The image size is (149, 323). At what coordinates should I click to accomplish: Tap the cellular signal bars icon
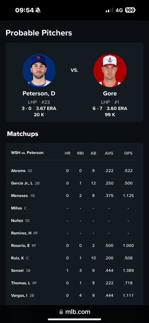click(110, 10)
